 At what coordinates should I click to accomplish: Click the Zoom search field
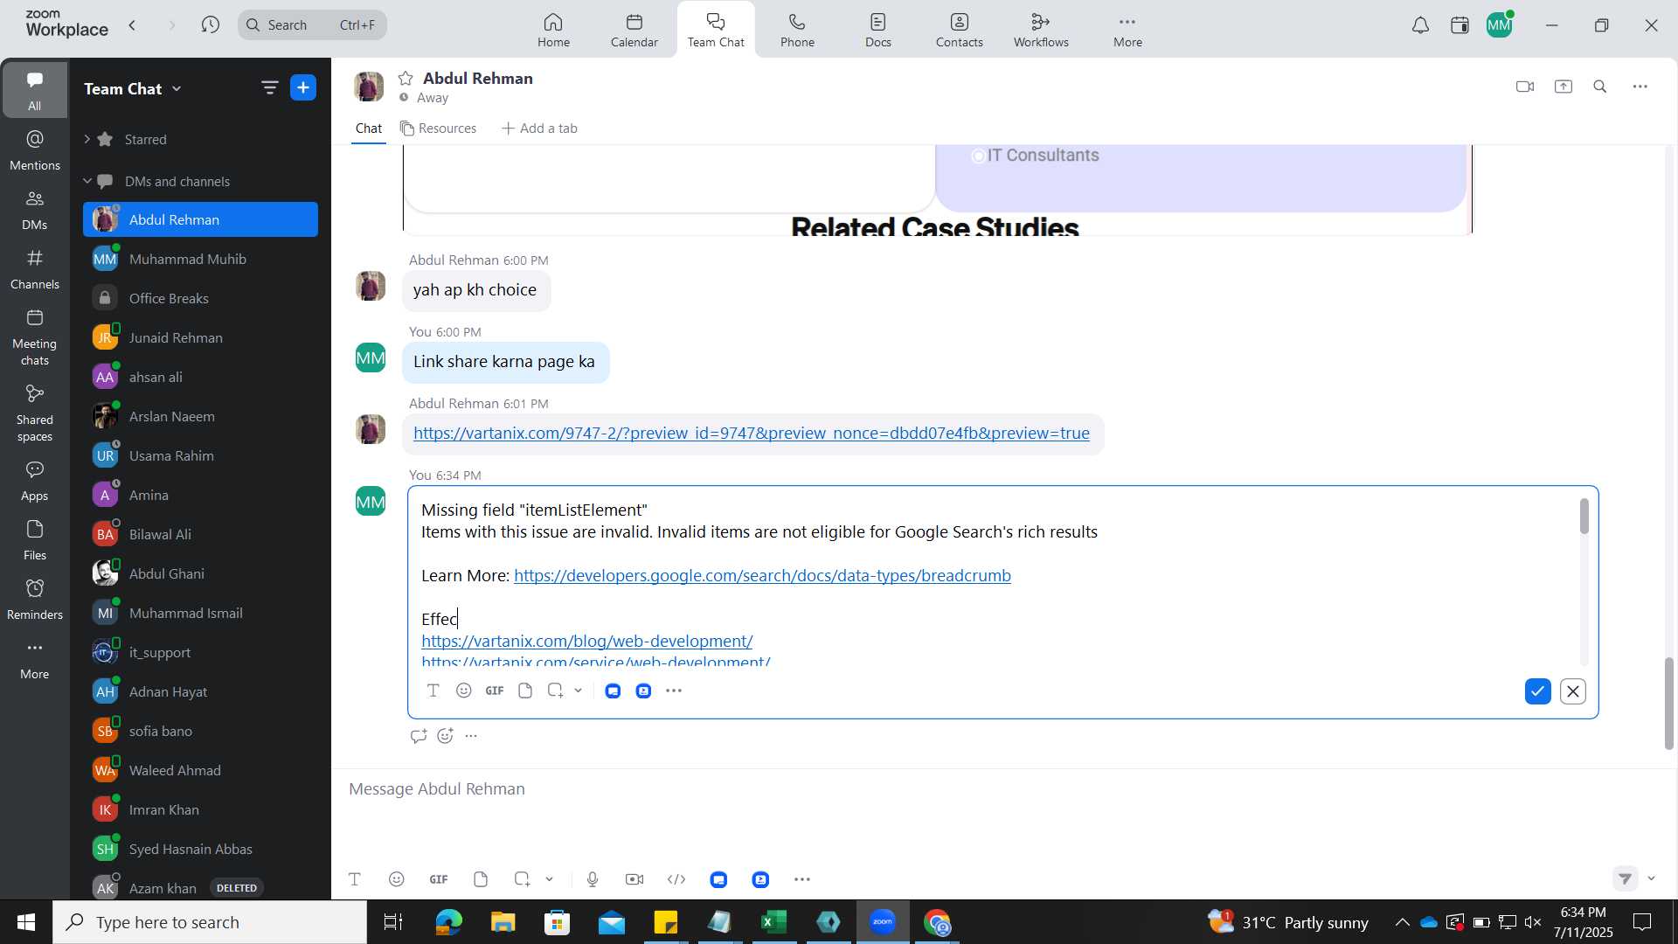(312, 25)
